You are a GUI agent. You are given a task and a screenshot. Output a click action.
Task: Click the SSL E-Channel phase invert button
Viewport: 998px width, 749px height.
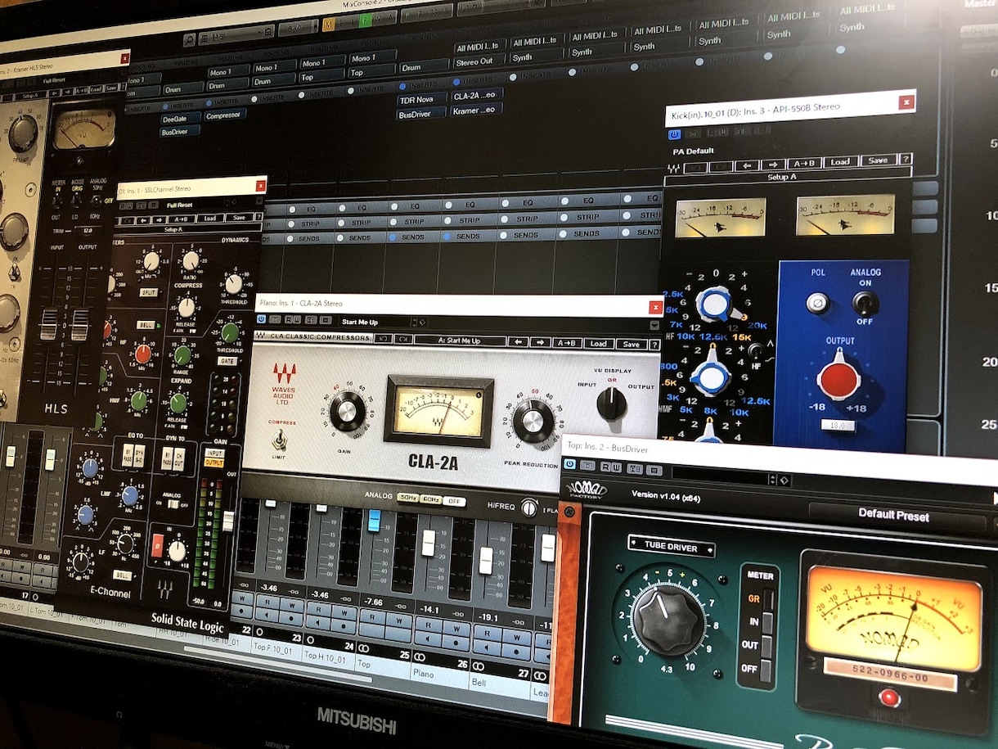[x=158, y=546]
